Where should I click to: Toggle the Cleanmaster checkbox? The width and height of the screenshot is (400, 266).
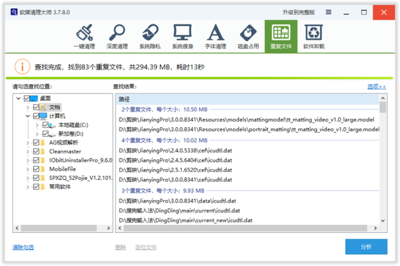36,151
